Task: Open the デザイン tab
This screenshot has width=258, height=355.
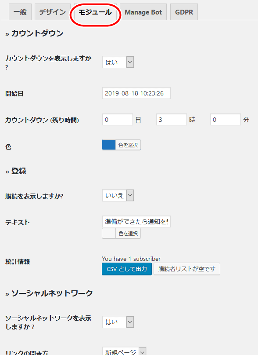Action: point(52,12)
